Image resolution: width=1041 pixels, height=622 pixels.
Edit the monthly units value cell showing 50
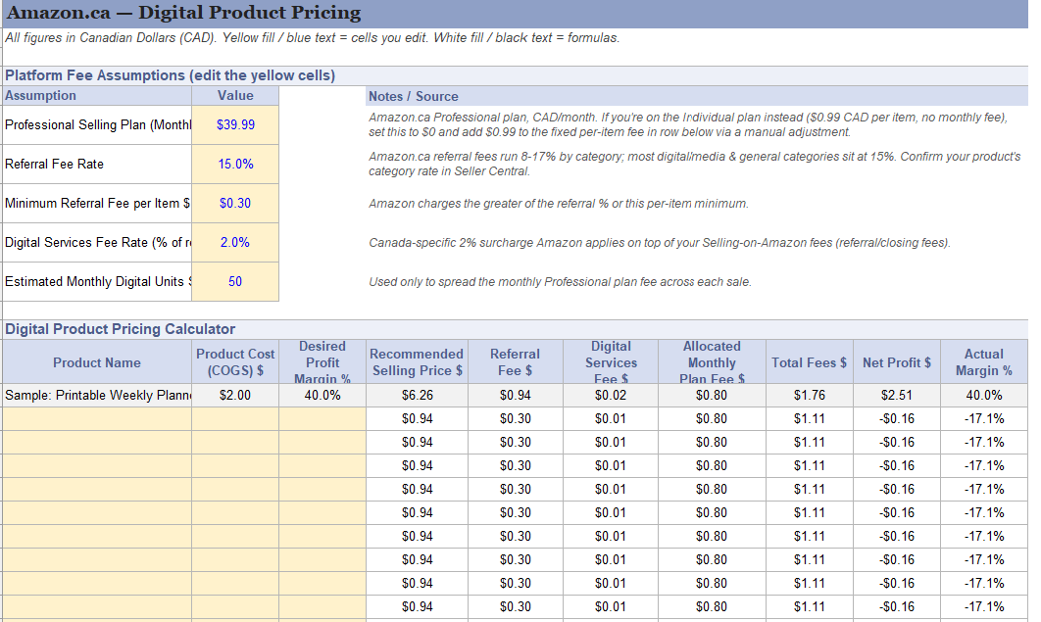coord(235,281)
